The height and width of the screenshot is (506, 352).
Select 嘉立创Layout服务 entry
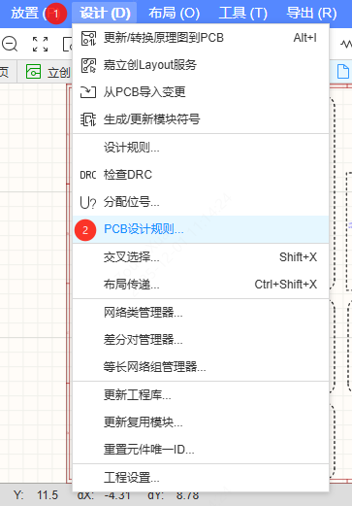(x=201, y=65)
